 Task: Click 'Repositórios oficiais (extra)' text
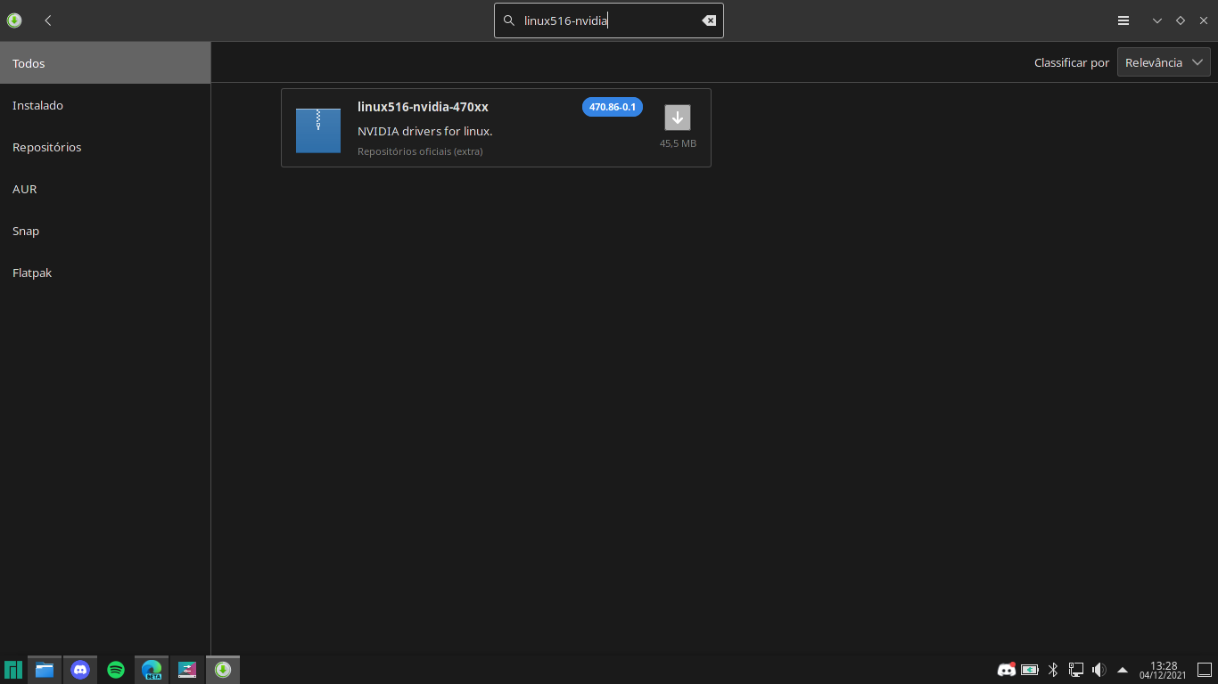coord(420,151)
